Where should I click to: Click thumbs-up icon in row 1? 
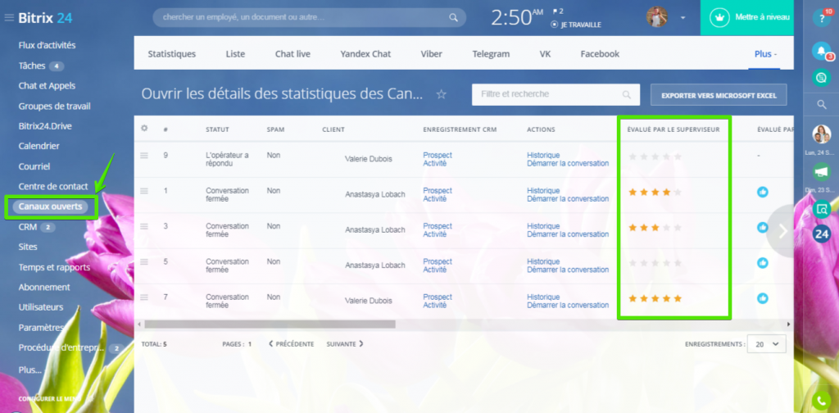click(x=763, y=192)
